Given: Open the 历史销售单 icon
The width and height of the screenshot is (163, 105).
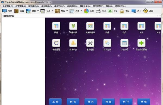Looking at the screenshot, I should [90, 26].
